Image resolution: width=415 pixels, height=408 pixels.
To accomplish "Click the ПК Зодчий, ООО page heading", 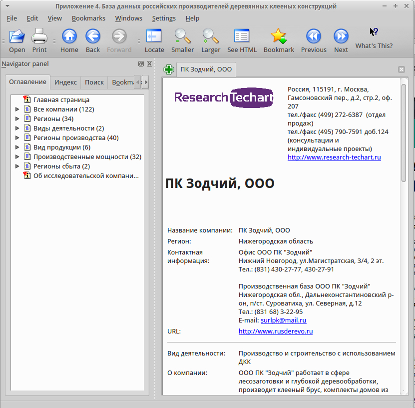I will pyautogui.click(x=220, y=183).
